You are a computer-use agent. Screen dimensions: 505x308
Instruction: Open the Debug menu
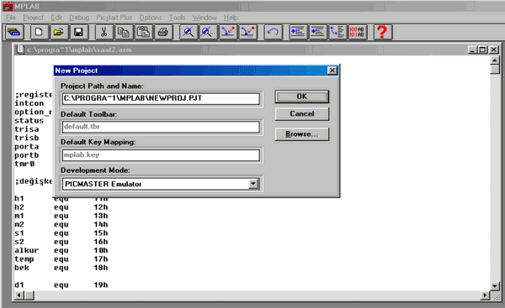pyautogui.click(x=79, y=18)
